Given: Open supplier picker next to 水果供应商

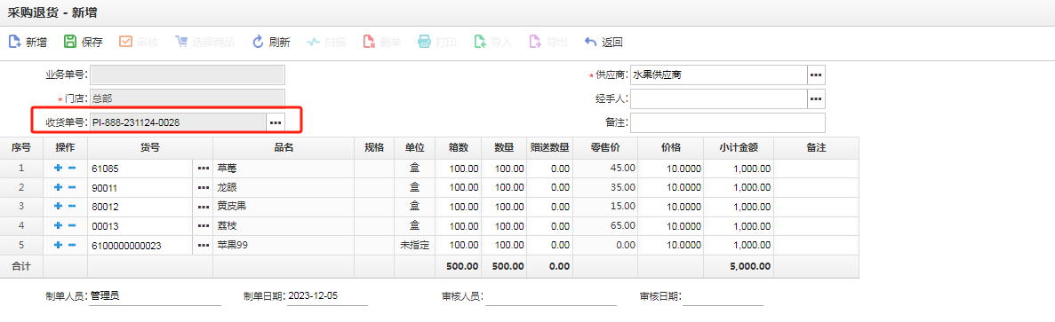Looking at the screenshot, I should click(x=816, y=75).
